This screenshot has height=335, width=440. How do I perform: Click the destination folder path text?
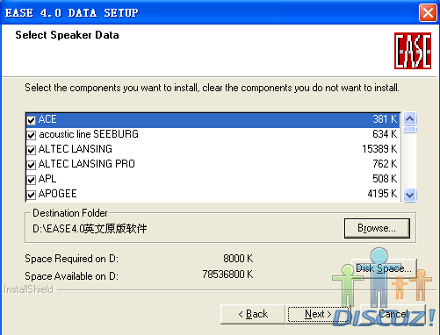90,229
